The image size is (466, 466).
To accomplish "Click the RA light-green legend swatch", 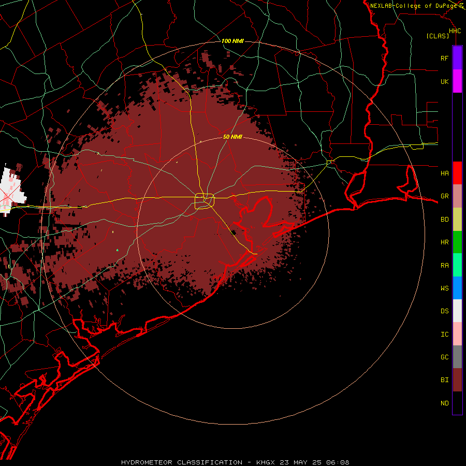I will (x=457, y=265).
